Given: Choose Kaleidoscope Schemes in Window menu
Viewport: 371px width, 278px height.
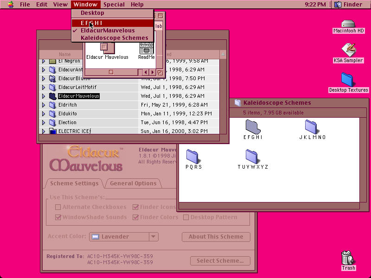Looking at the screenshot, I should pyautogui.click(x=112, y=38).
